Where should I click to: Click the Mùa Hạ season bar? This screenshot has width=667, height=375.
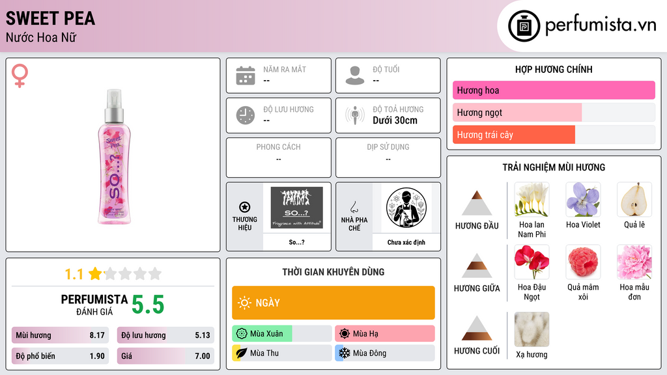(385, 334)
